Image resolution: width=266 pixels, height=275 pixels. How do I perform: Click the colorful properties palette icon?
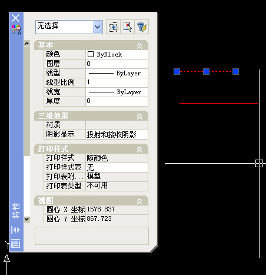pos(16,29)
